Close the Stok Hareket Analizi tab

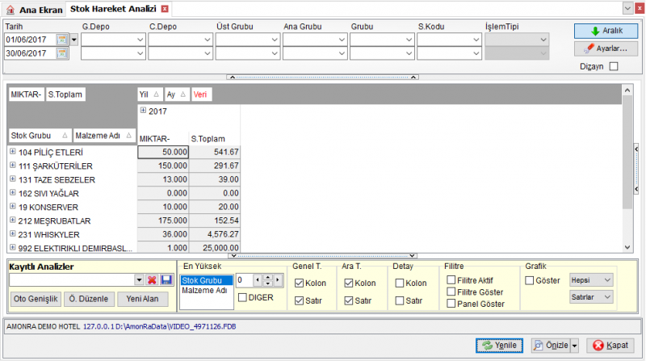(x=165, y=9)
